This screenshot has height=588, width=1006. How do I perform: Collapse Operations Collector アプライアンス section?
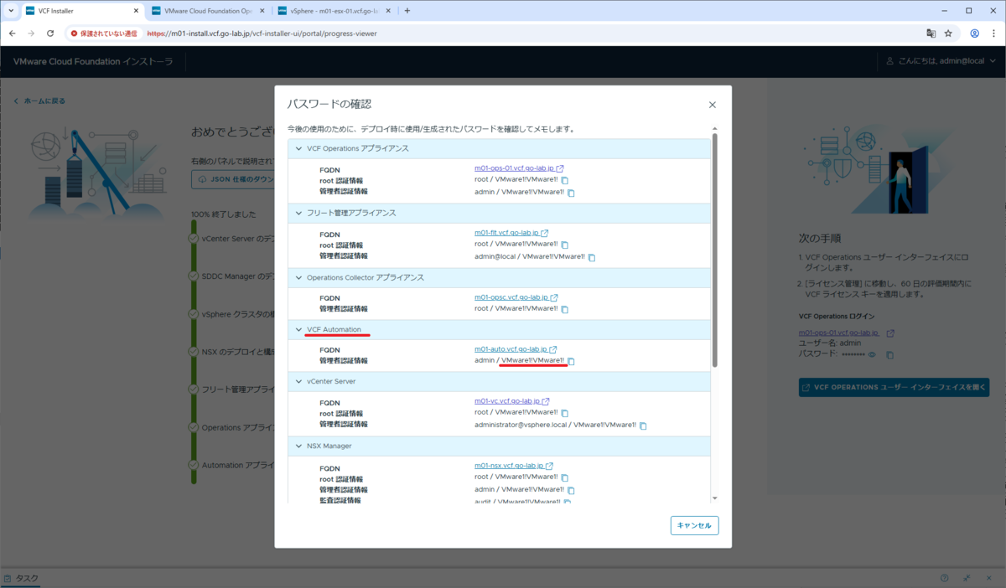[298, 277]
